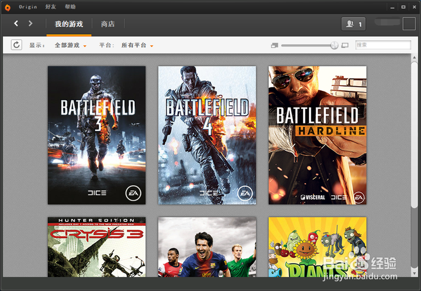Minimize the Origin window
Image resolution: width=421 pixels, height=291 pixels.
tap(393, 7)
